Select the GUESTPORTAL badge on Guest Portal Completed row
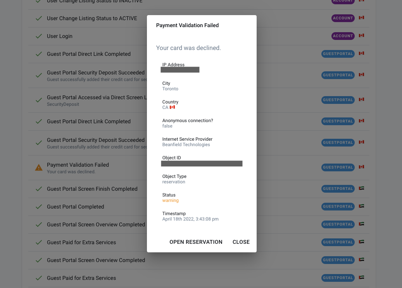The height and width of the screenshot is (288, 402). 338,207
